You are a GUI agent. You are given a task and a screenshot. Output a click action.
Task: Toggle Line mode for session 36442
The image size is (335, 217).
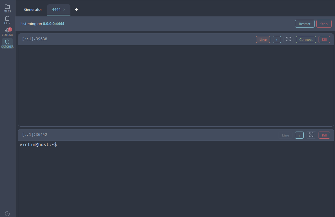coord(285,135)
